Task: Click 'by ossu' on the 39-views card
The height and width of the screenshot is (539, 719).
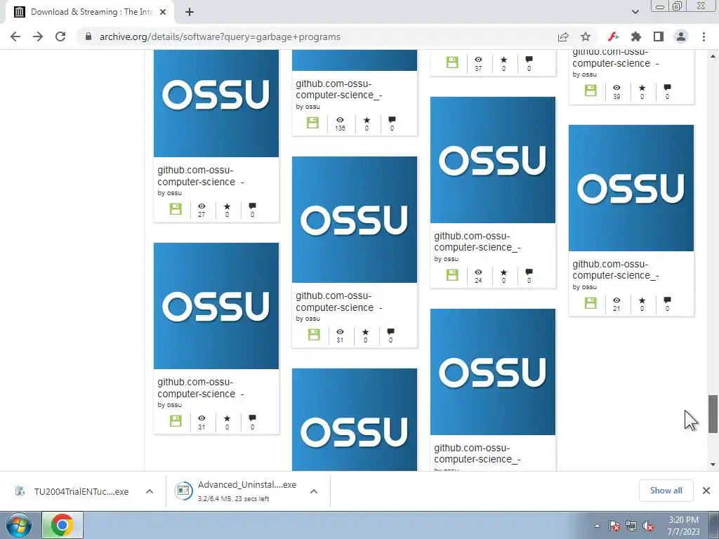Action: click(585, 74)
